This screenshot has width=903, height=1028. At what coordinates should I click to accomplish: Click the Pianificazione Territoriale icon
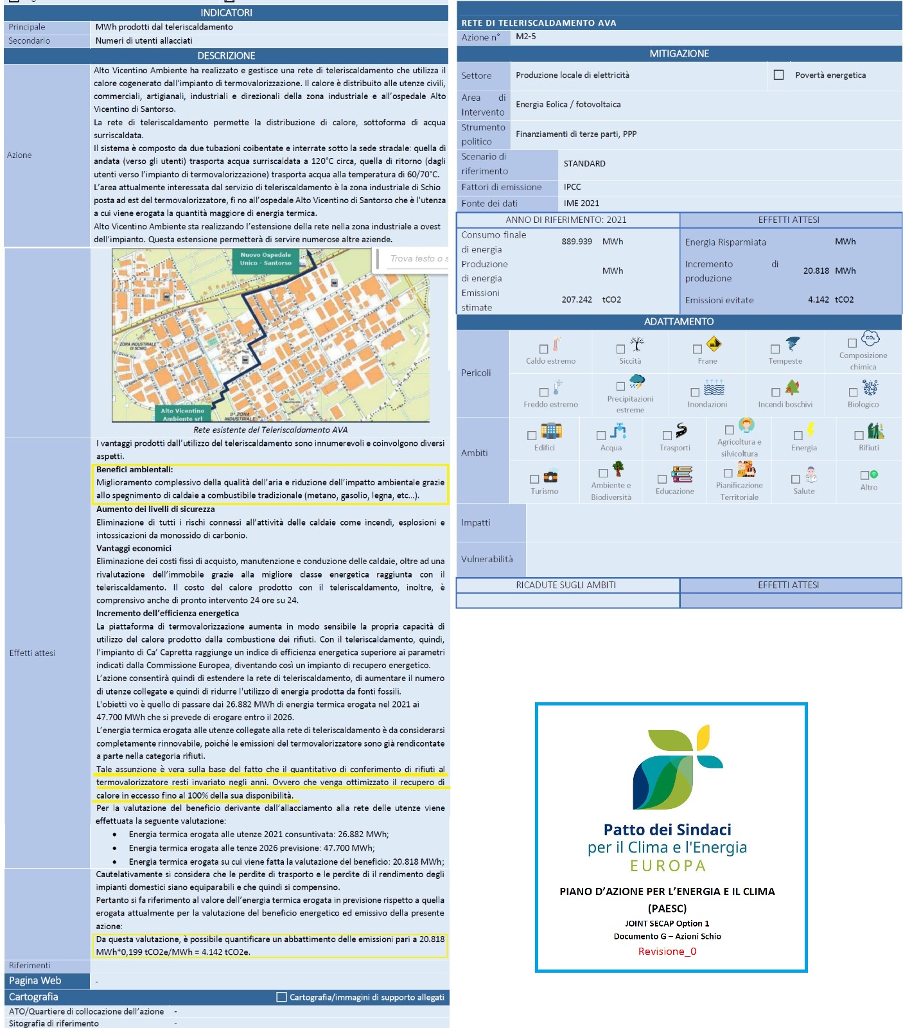[x=746, y=468]
